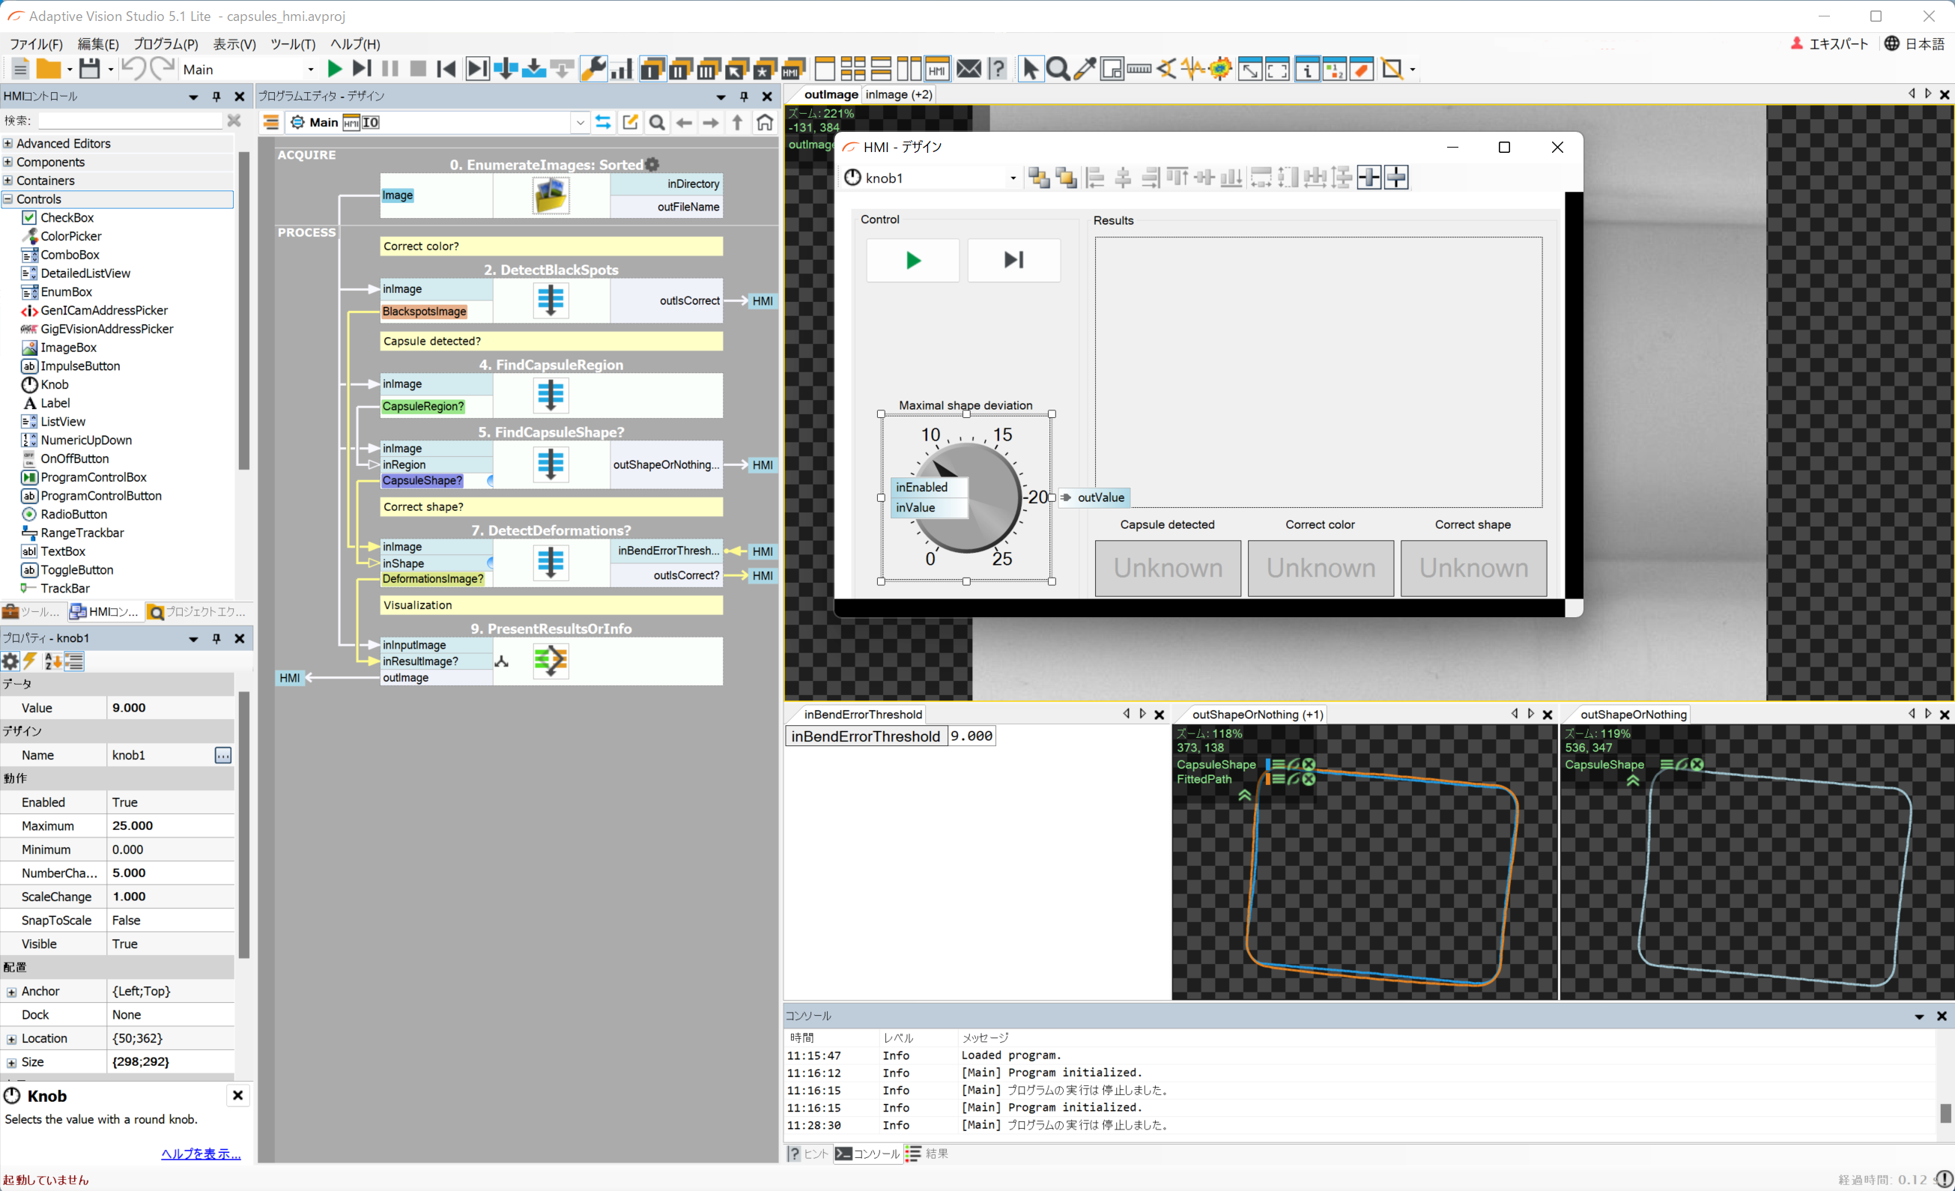Viewport: 1955px width, 1191px height.
Task: Click alphabetical sort icon in properties panel
Action: click(x=52, y=661)
